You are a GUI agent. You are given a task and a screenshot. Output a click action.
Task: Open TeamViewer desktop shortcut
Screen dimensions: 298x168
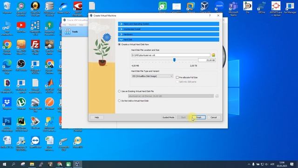[35, 142]
